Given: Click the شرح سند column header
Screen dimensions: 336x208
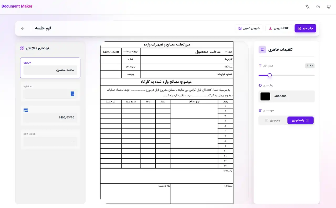Looking at the screenshot, I should (111, 102).
